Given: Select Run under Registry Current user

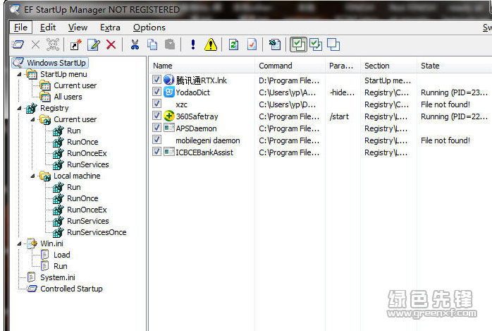Looking at the screenshot, I should tap(74, 131).
